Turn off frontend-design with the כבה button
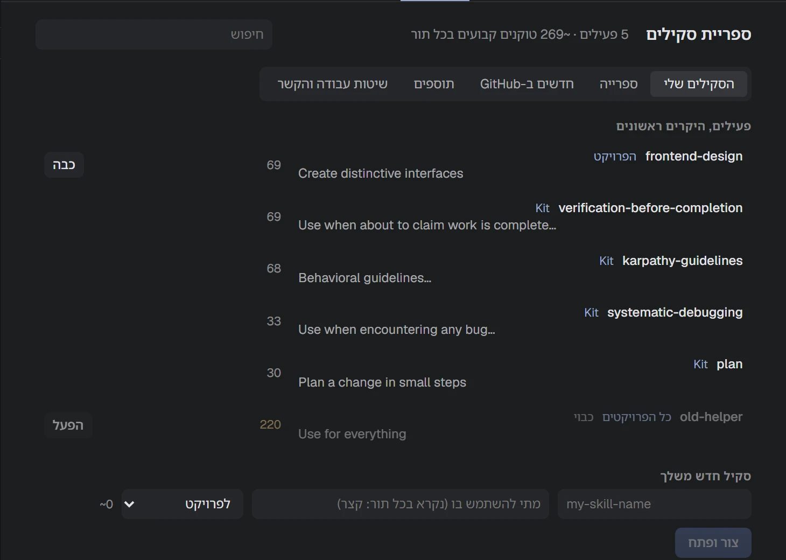The height and width of the screenshot is (560, 786). coord(64,165)
